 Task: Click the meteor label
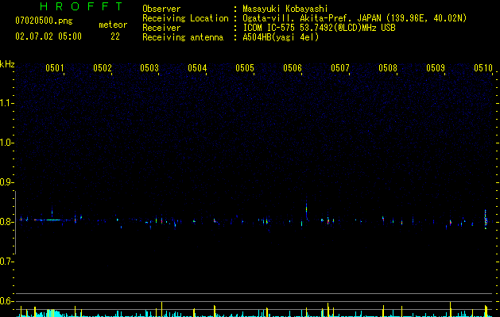(113, 25)
